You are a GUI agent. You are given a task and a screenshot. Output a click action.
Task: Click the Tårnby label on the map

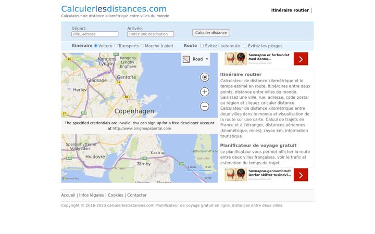point(144,164)
